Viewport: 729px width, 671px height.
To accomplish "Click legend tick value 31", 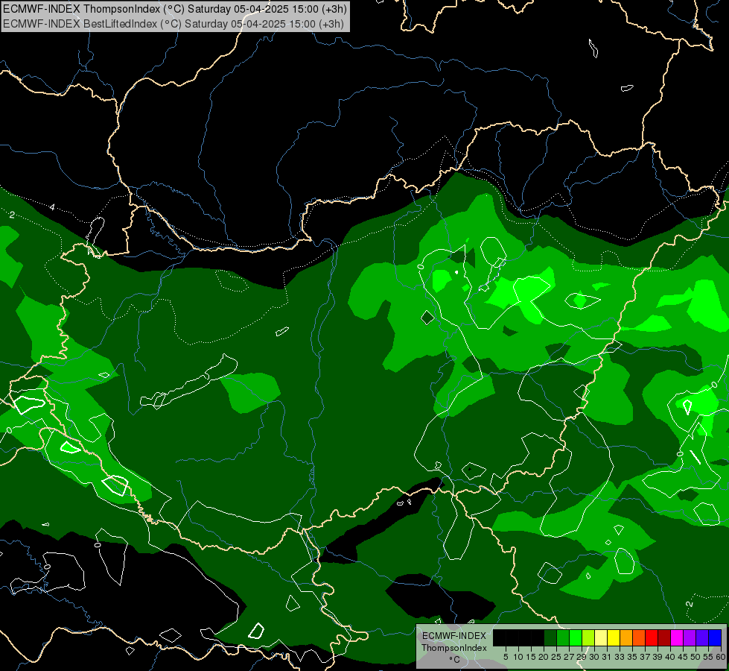I will tap(607, 657).
